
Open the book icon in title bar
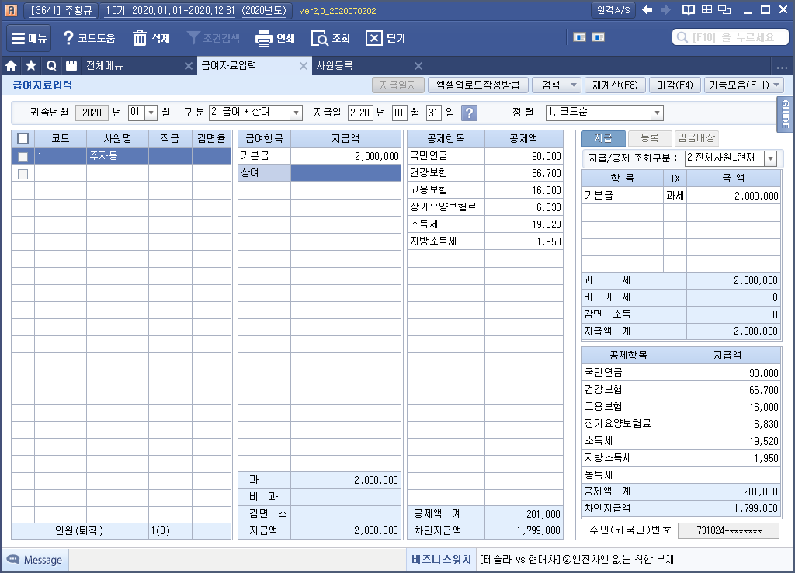[688, 9]
